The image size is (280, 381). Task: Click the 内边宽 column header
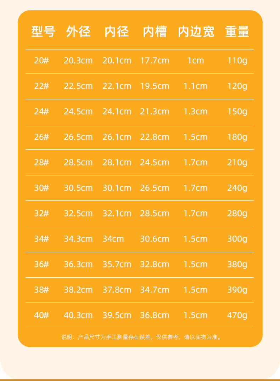tap(196, 32)
